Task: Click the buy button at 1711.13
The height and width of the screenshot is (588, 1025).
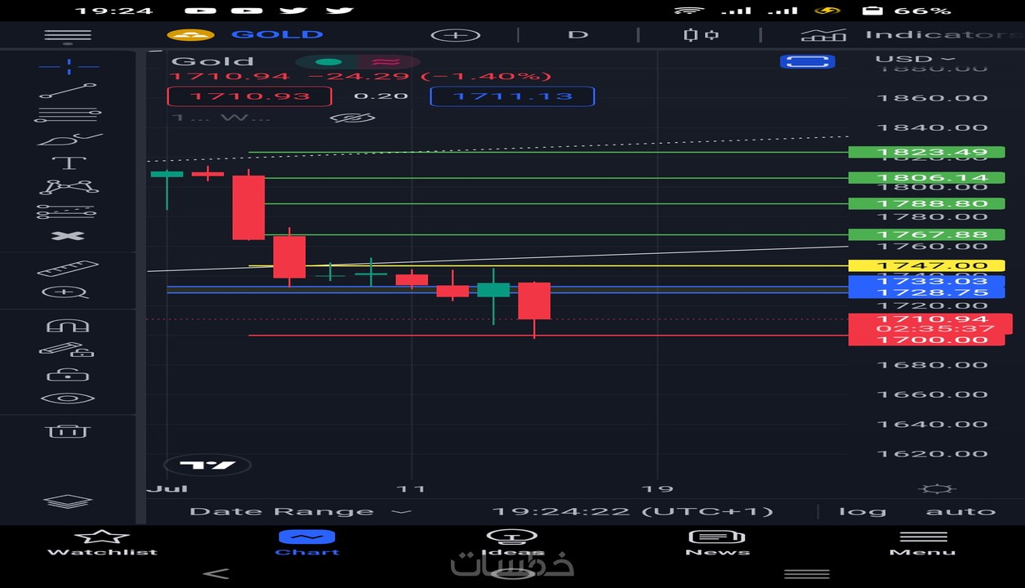Action: (511, 96)
